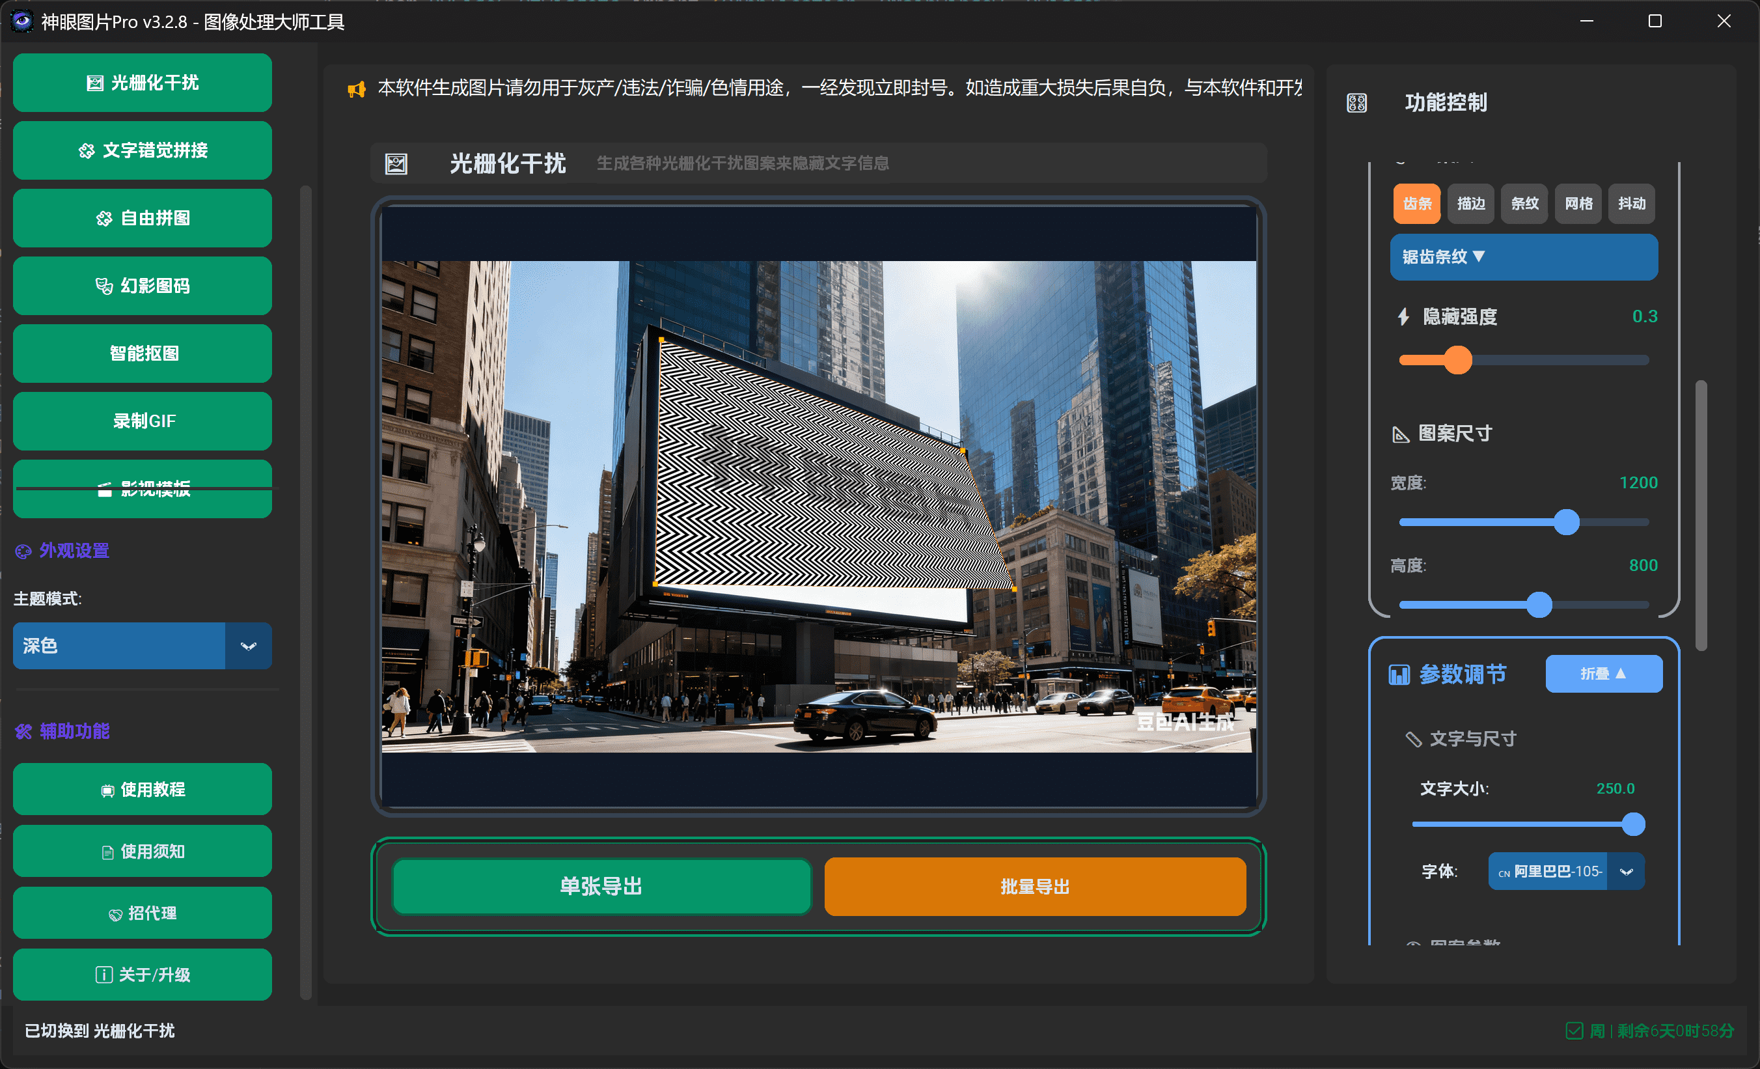The width and height of the screenshot is (1760, 1069).
Task: Click the 单张导出 export button
Action: (x=601, y=887)
